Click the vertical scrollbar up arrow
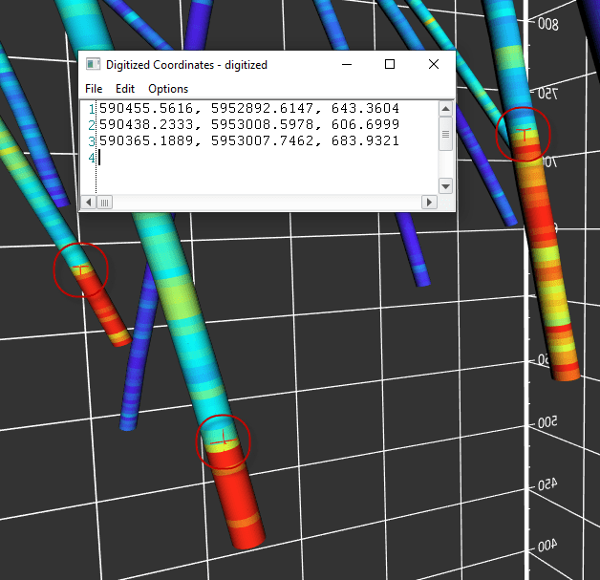 445,108
